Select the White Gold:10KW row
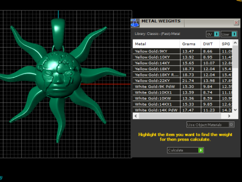 (183, 98)
